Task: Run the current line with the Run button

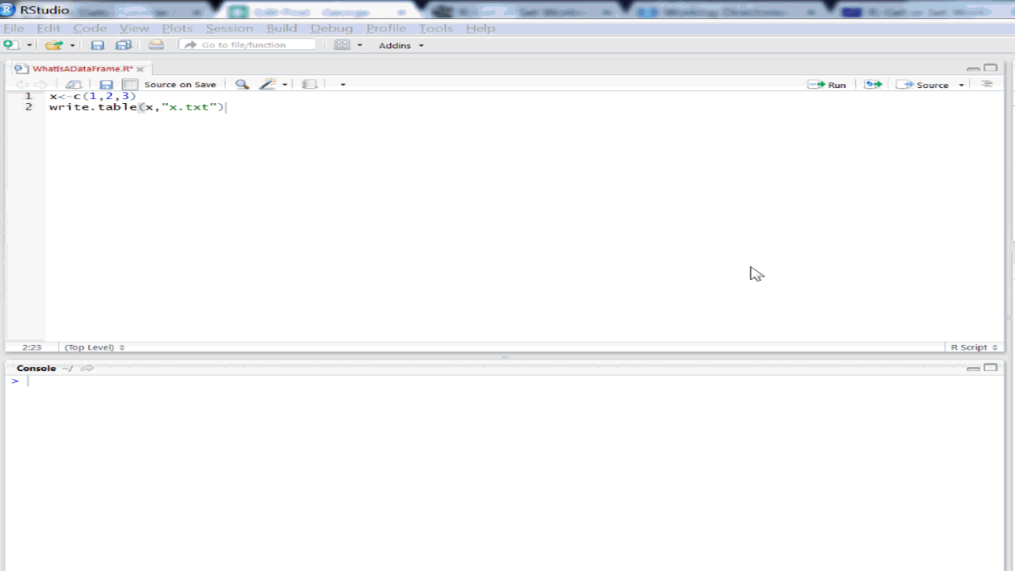Action: coord(827,85)
